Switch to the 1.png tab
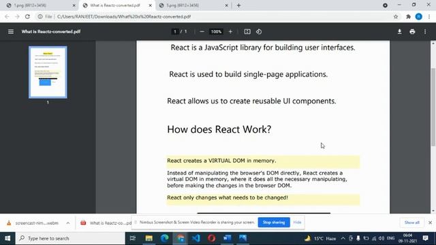The height and width of the screenshot is (245, 436). pos(40,5)
